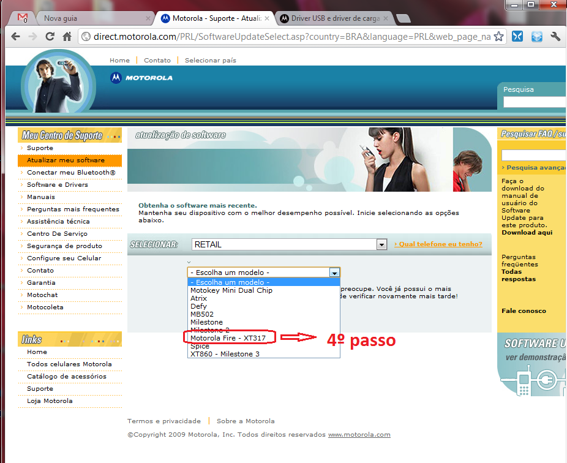Screen dimensions: 567x463
Task: Open Configure seu Celular menu item
Action: click(x=64, y=258)
